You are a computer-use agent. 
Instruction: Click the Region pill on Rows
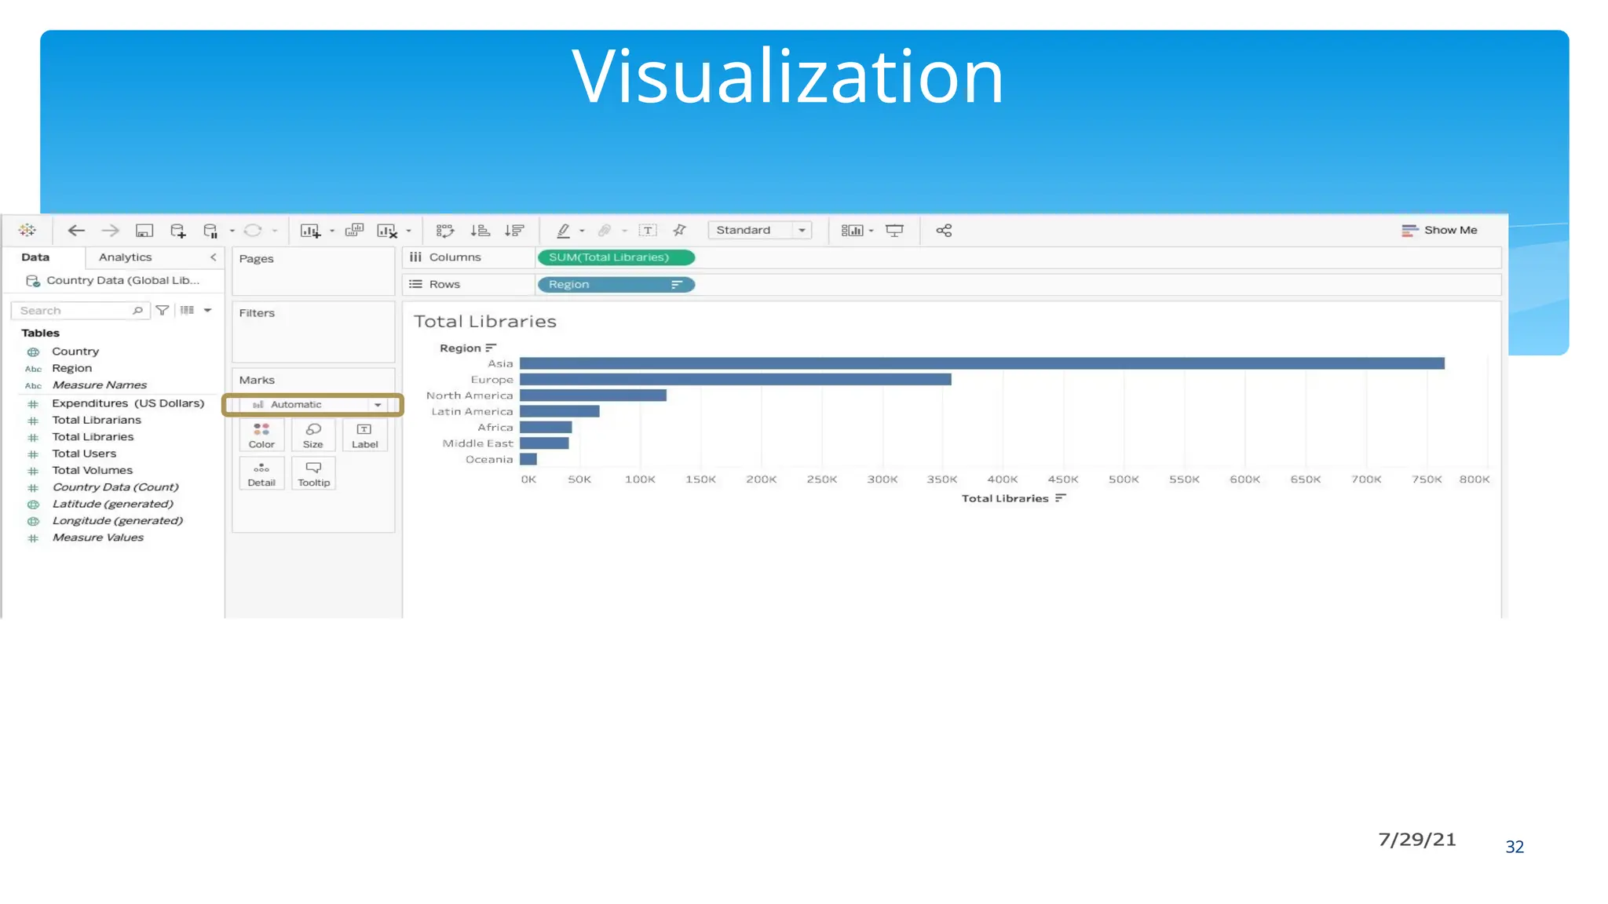[x=616, y=284]
